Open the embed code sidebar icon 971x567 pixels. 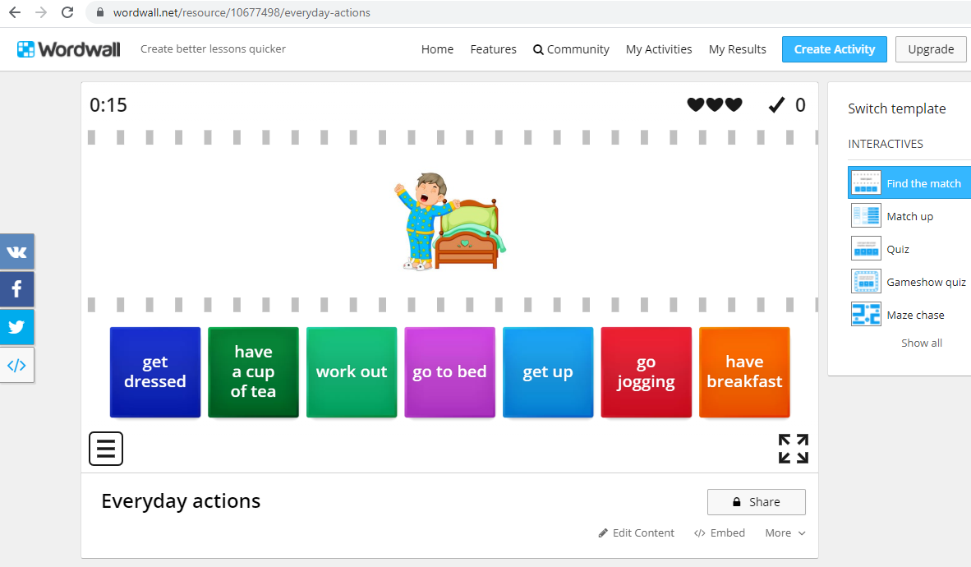[x=16, y=365]
